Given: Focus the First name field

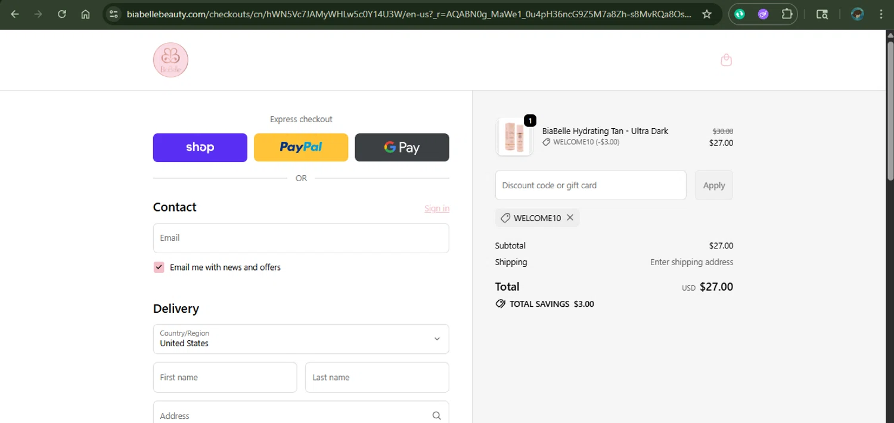Looking at the screenshot, I should tap(225, 377).
